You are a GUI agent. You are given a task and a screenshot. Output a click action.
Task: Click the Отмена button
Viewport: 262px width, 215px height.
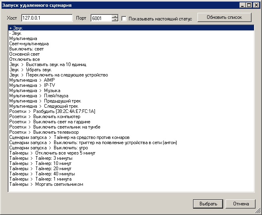[241, 204]
